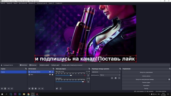
Task: Delete the selected source with the trash icon
Action: click(33, 89)
